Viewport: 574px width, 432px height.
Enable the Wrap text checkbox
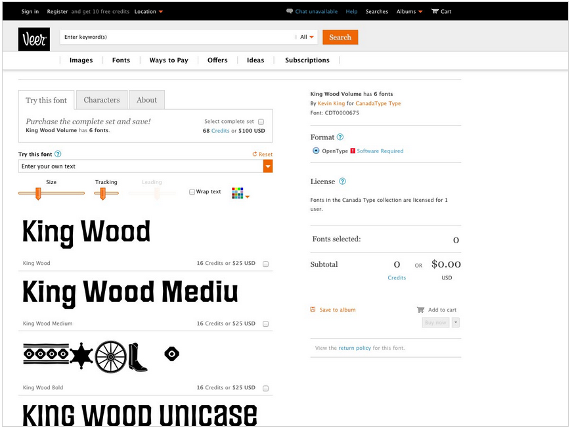tap(192, 191)
